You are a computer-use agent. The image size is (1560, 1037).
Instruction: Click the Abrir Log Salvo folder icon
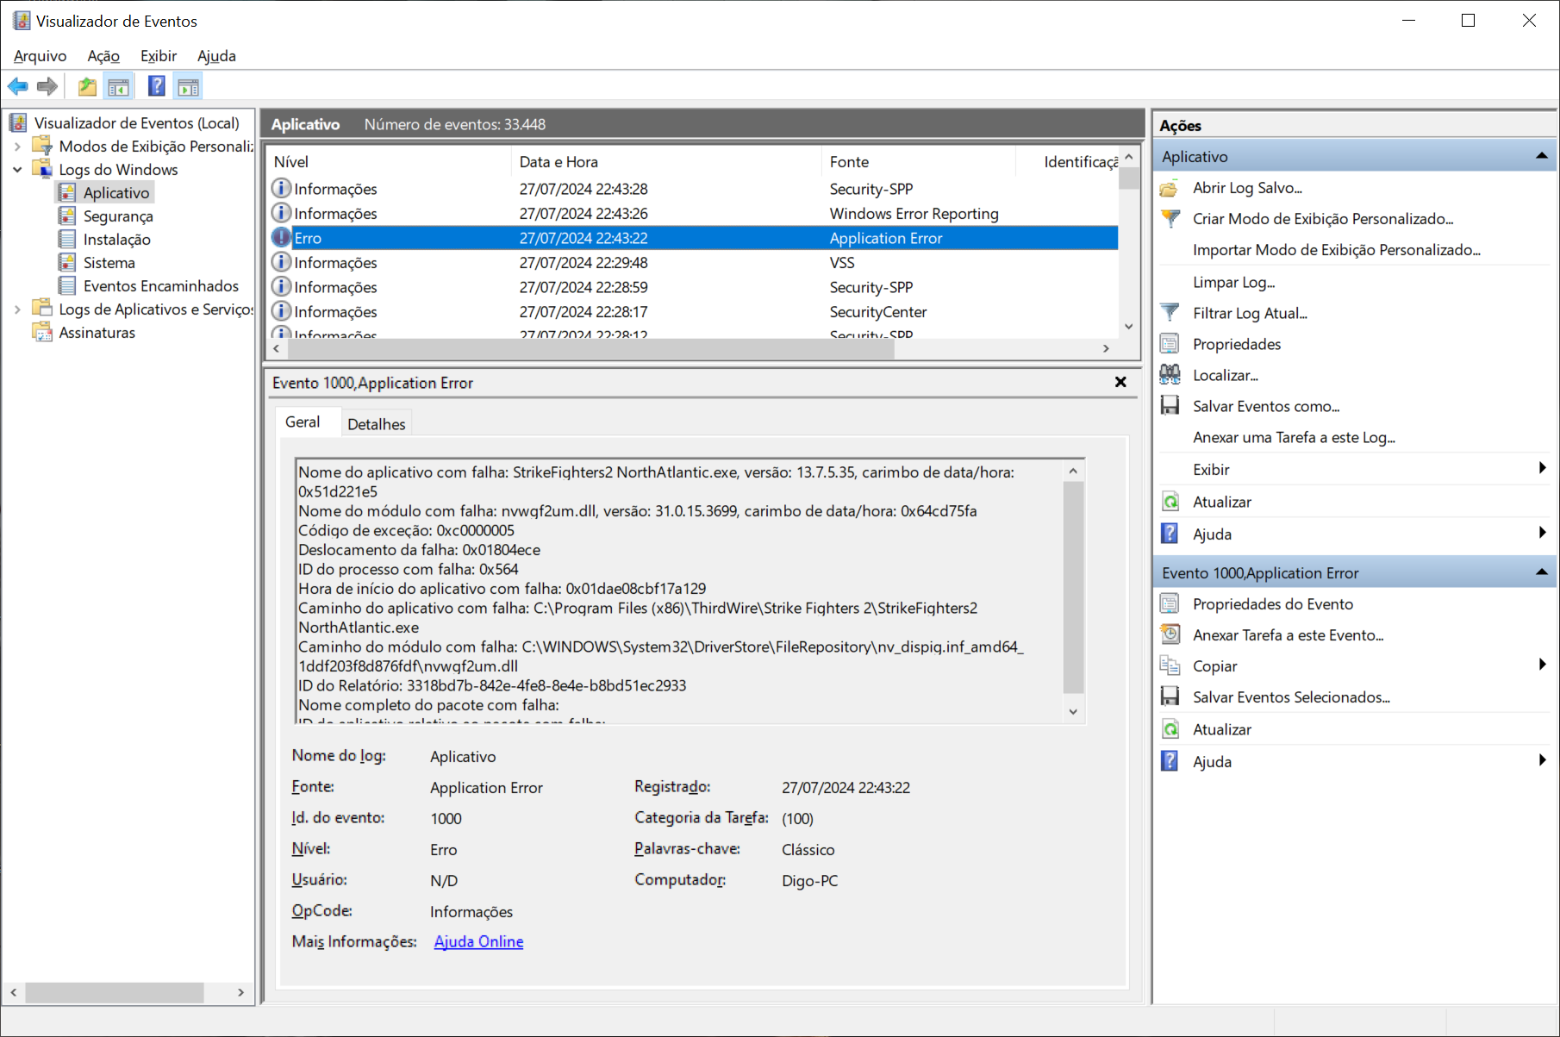pyautogui.click(x=1170, y=188)
